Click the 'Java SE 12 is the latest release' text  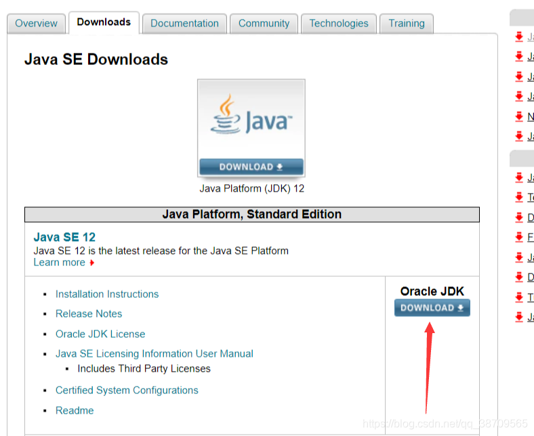(x=161, y=251)
